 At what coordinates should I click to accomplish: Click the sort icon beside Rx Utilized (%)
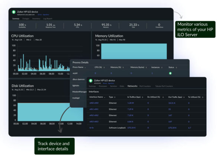163,97
